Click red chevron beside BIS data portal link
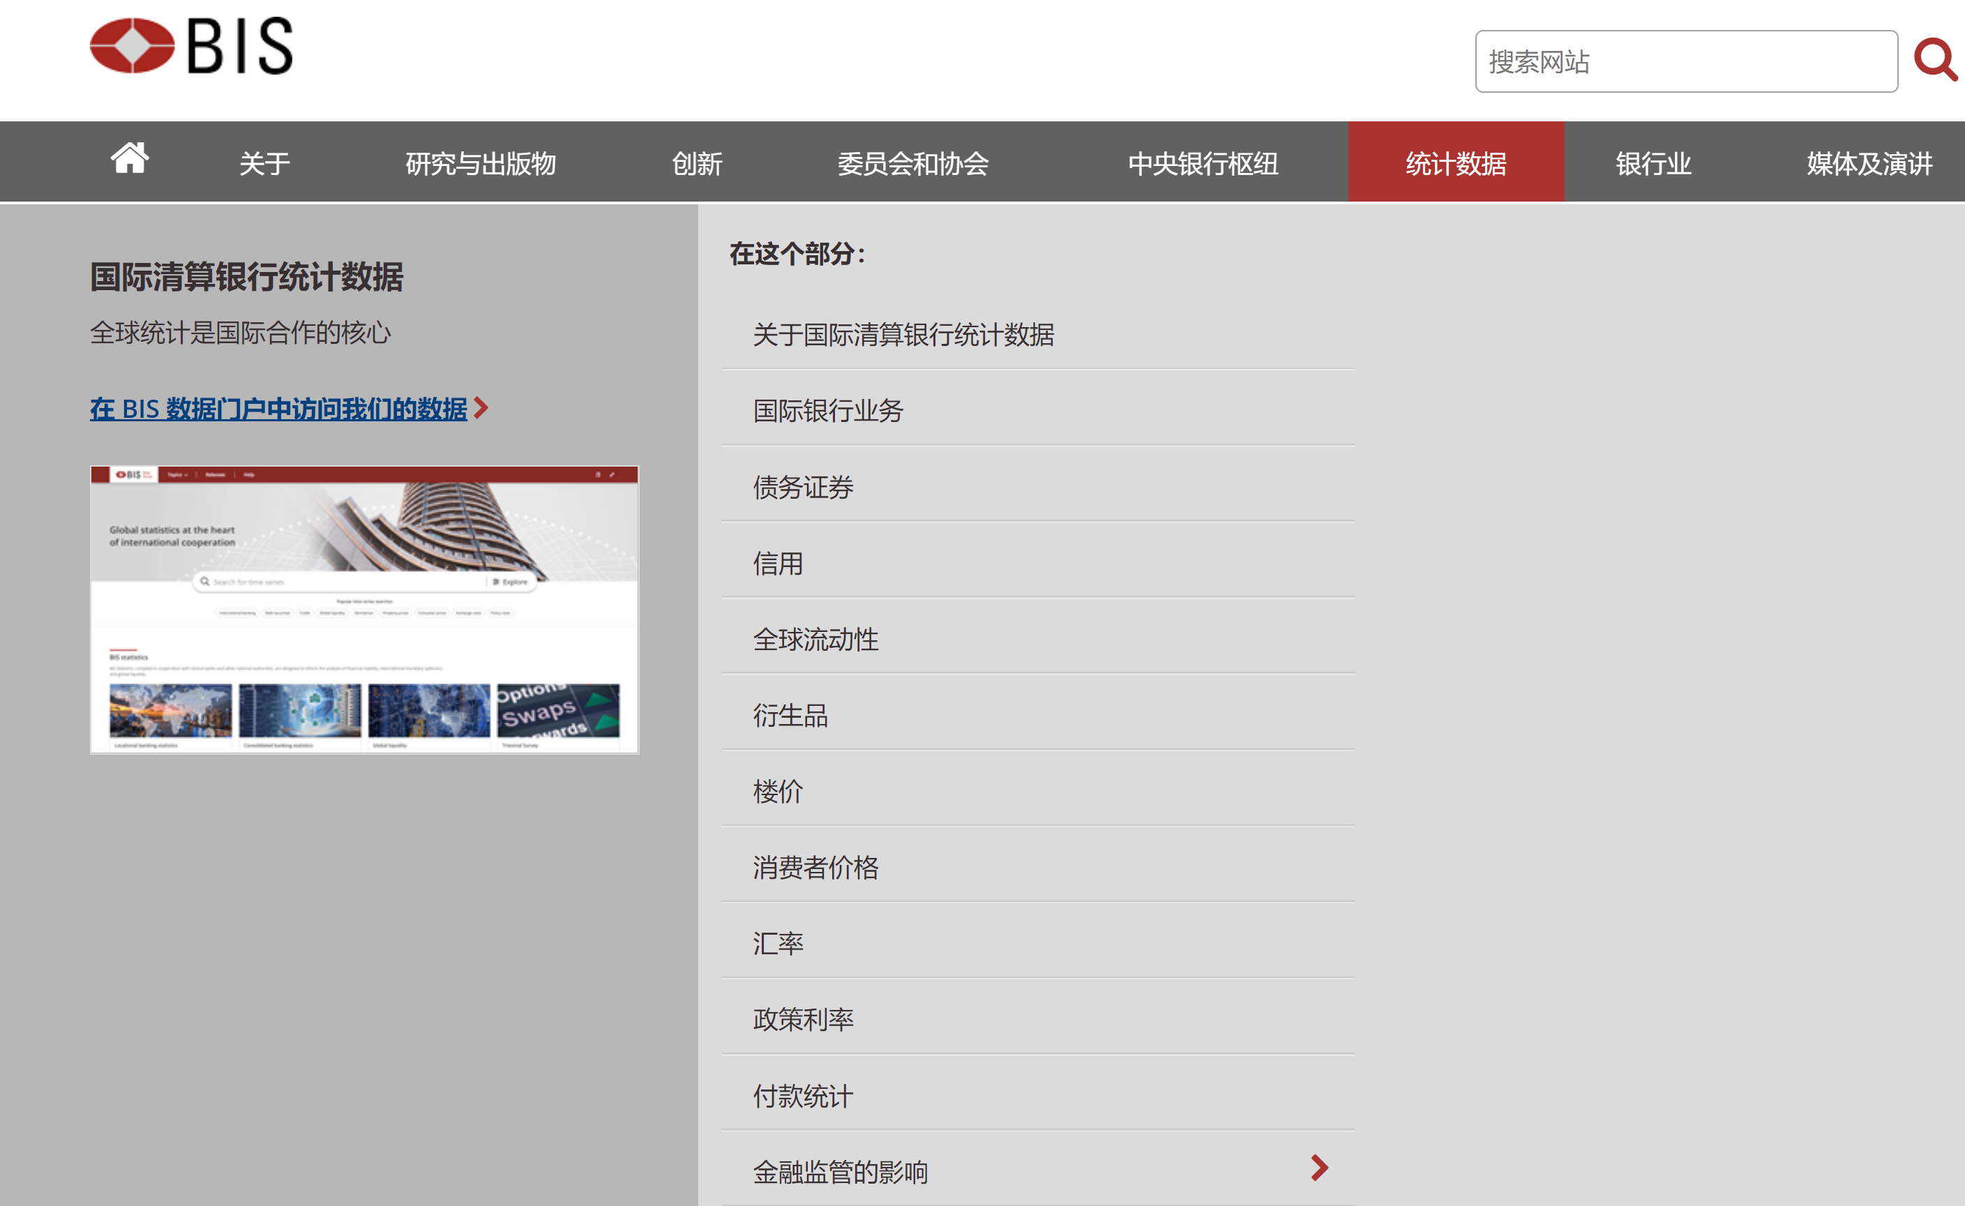 click(x=481, y=408)
